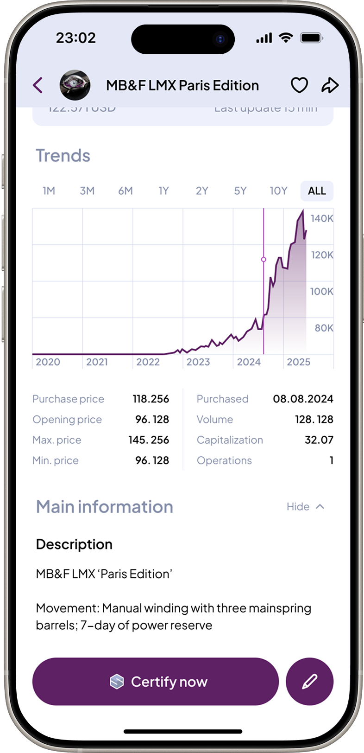This screenshot has height=753, width=364.
Task: Select the 3M trend range
Action: pos(87,191)
